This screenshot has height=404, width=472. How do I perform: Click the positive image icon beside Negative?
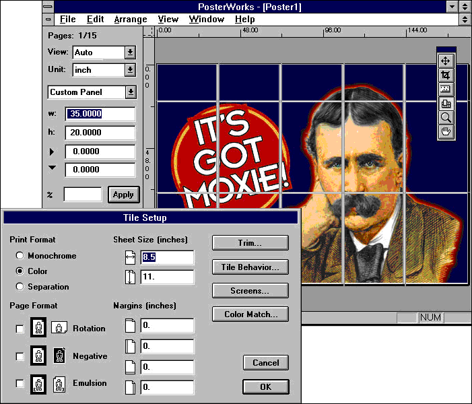point(38,356)
